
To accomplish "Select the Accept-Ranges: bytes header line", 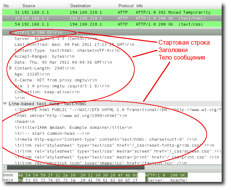I will pyautogui.click(x=45, y=56).
